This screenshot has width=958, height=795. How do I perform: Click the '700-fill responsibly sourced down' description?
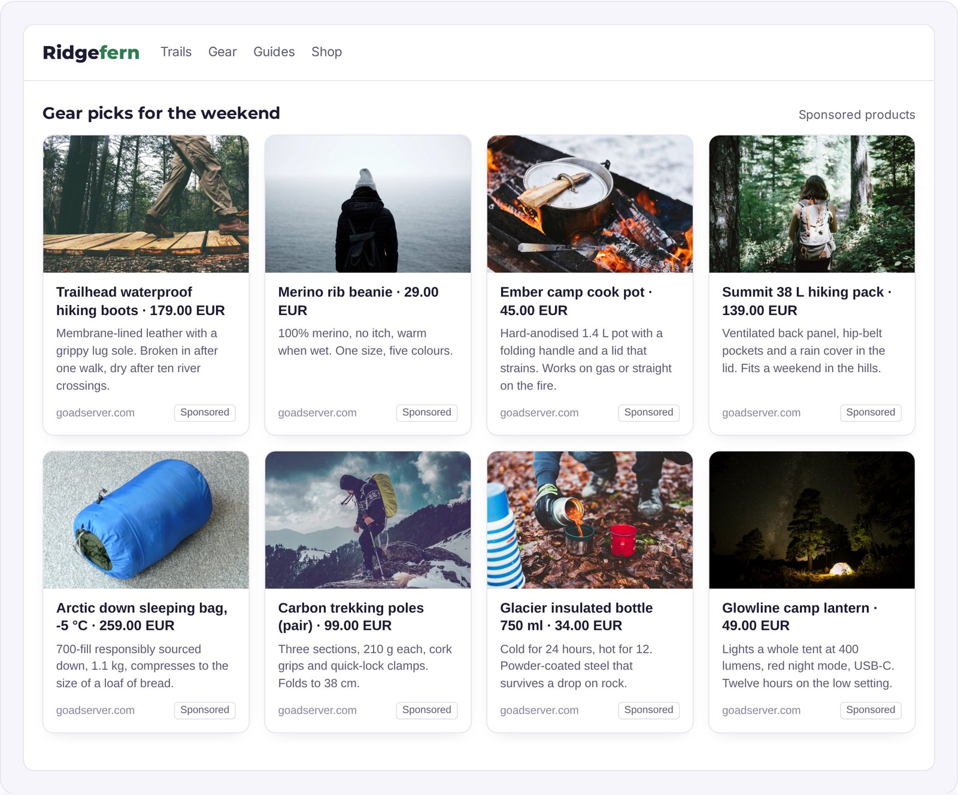143,666
